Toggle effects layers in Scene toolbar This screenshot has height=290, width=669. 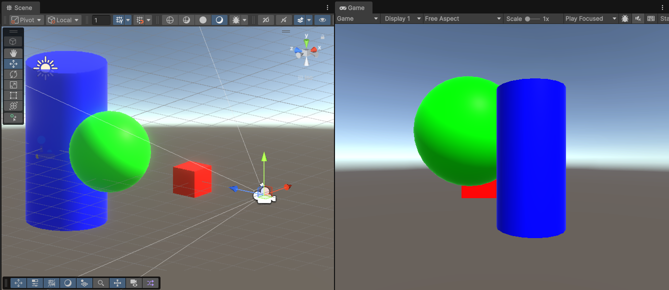pos(300,20)
